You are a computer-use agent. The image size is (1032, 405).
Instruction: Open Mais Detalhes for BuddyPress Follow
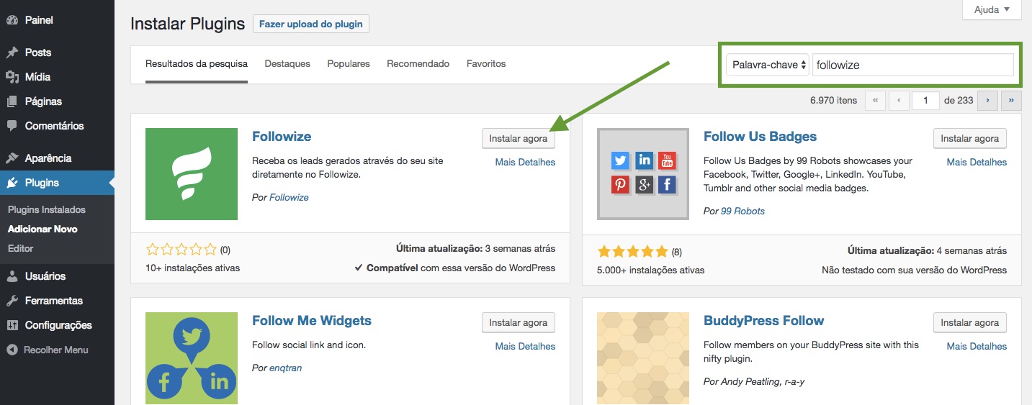(x=977, y=347)
